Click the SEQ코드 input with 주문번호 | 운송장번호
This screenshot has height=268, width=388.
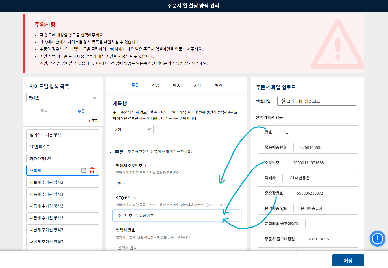tap(177, 215)
